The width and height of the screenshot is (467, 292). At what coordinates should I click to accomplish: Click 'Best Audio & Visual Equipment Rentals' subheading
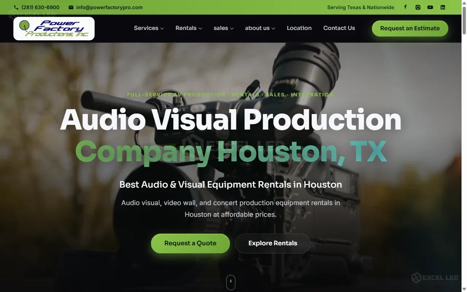231,184
